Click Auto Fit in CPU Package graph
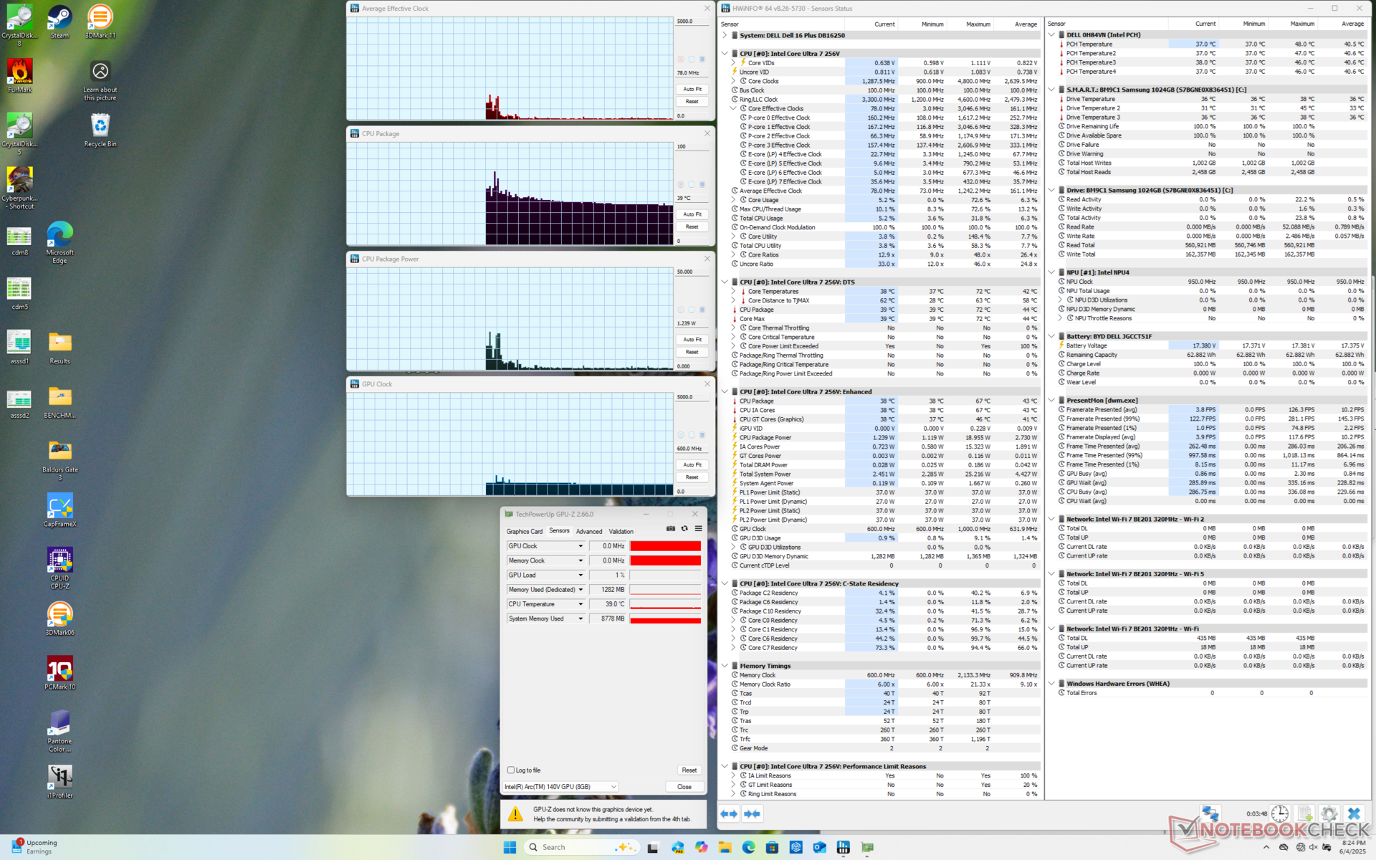Viewport: 1376px width, 860px height. [692, 214]
